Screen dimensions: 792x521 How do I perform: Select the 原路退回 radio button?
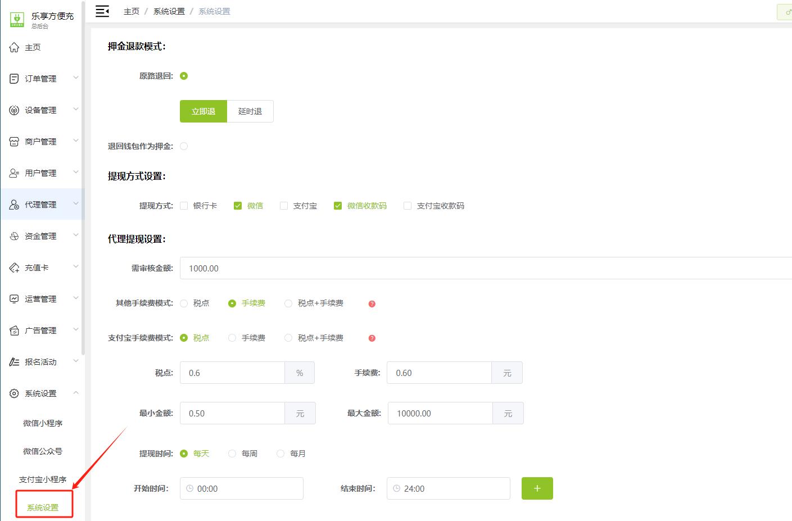184,76
